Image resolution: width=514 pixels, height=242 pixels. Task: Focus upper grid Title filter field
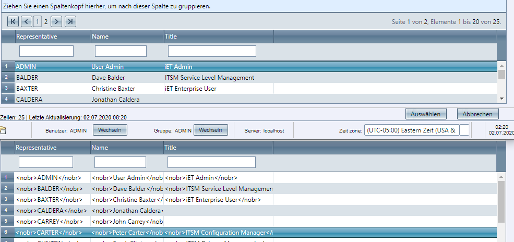212,51
